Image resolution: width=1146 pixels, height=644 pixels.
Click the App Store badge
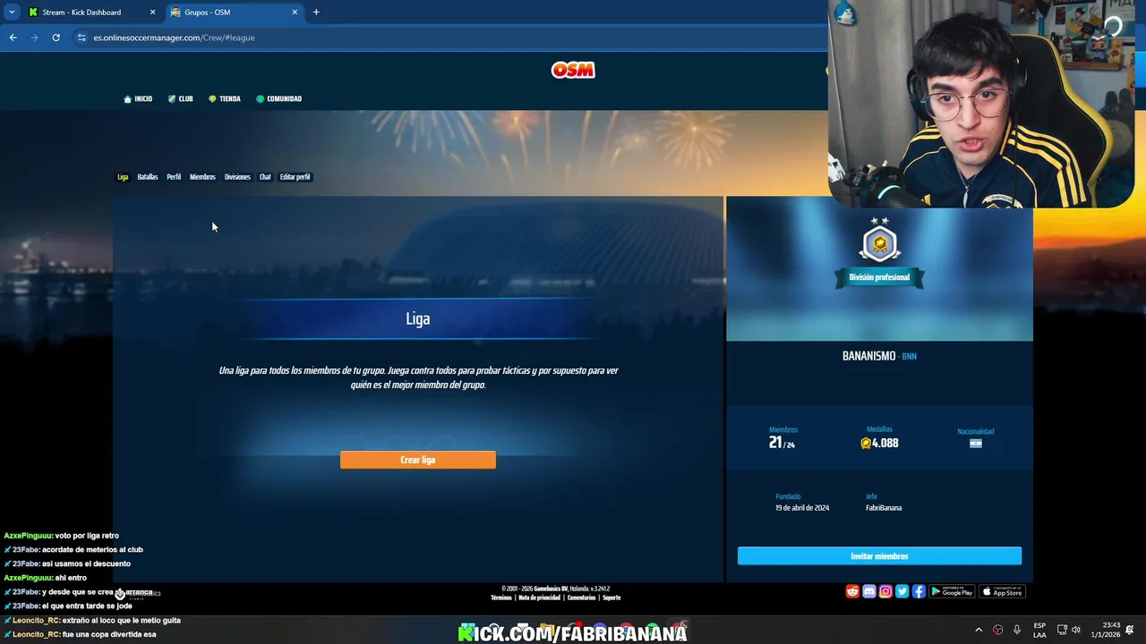click(x=1002, y=591)
